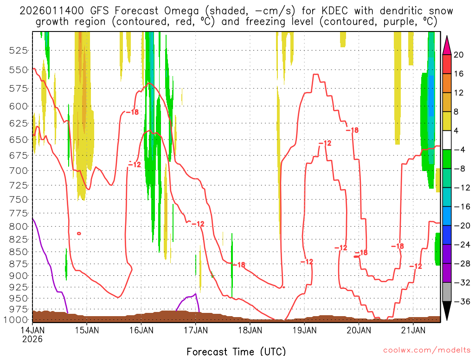Select the 950 pressure level label
Viewport: 475px width, 356px height.
coord(19,299)
